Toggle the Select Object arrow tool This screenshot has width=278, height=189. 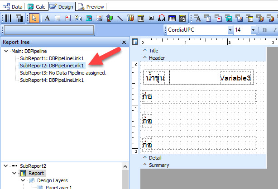35,18
